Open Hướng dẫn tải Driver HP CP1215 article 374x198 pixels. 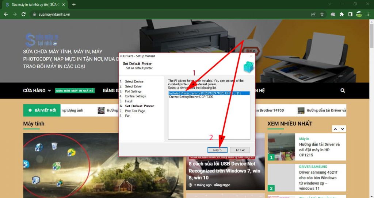click(319, 150)
